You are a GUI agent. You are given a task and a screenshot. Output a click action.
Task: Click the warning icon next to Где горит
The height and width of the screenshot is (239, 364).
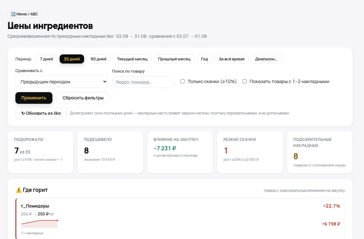19,190
